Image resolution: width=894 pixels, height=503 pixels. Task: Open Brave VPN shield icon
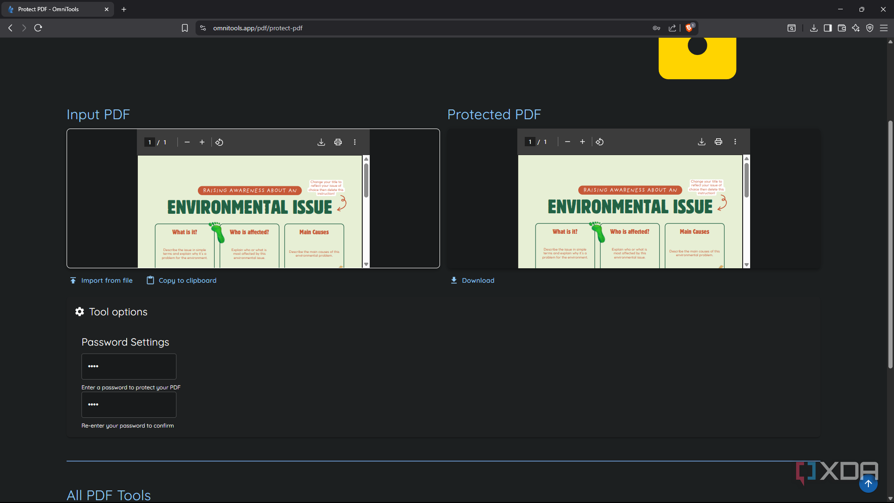870,28
